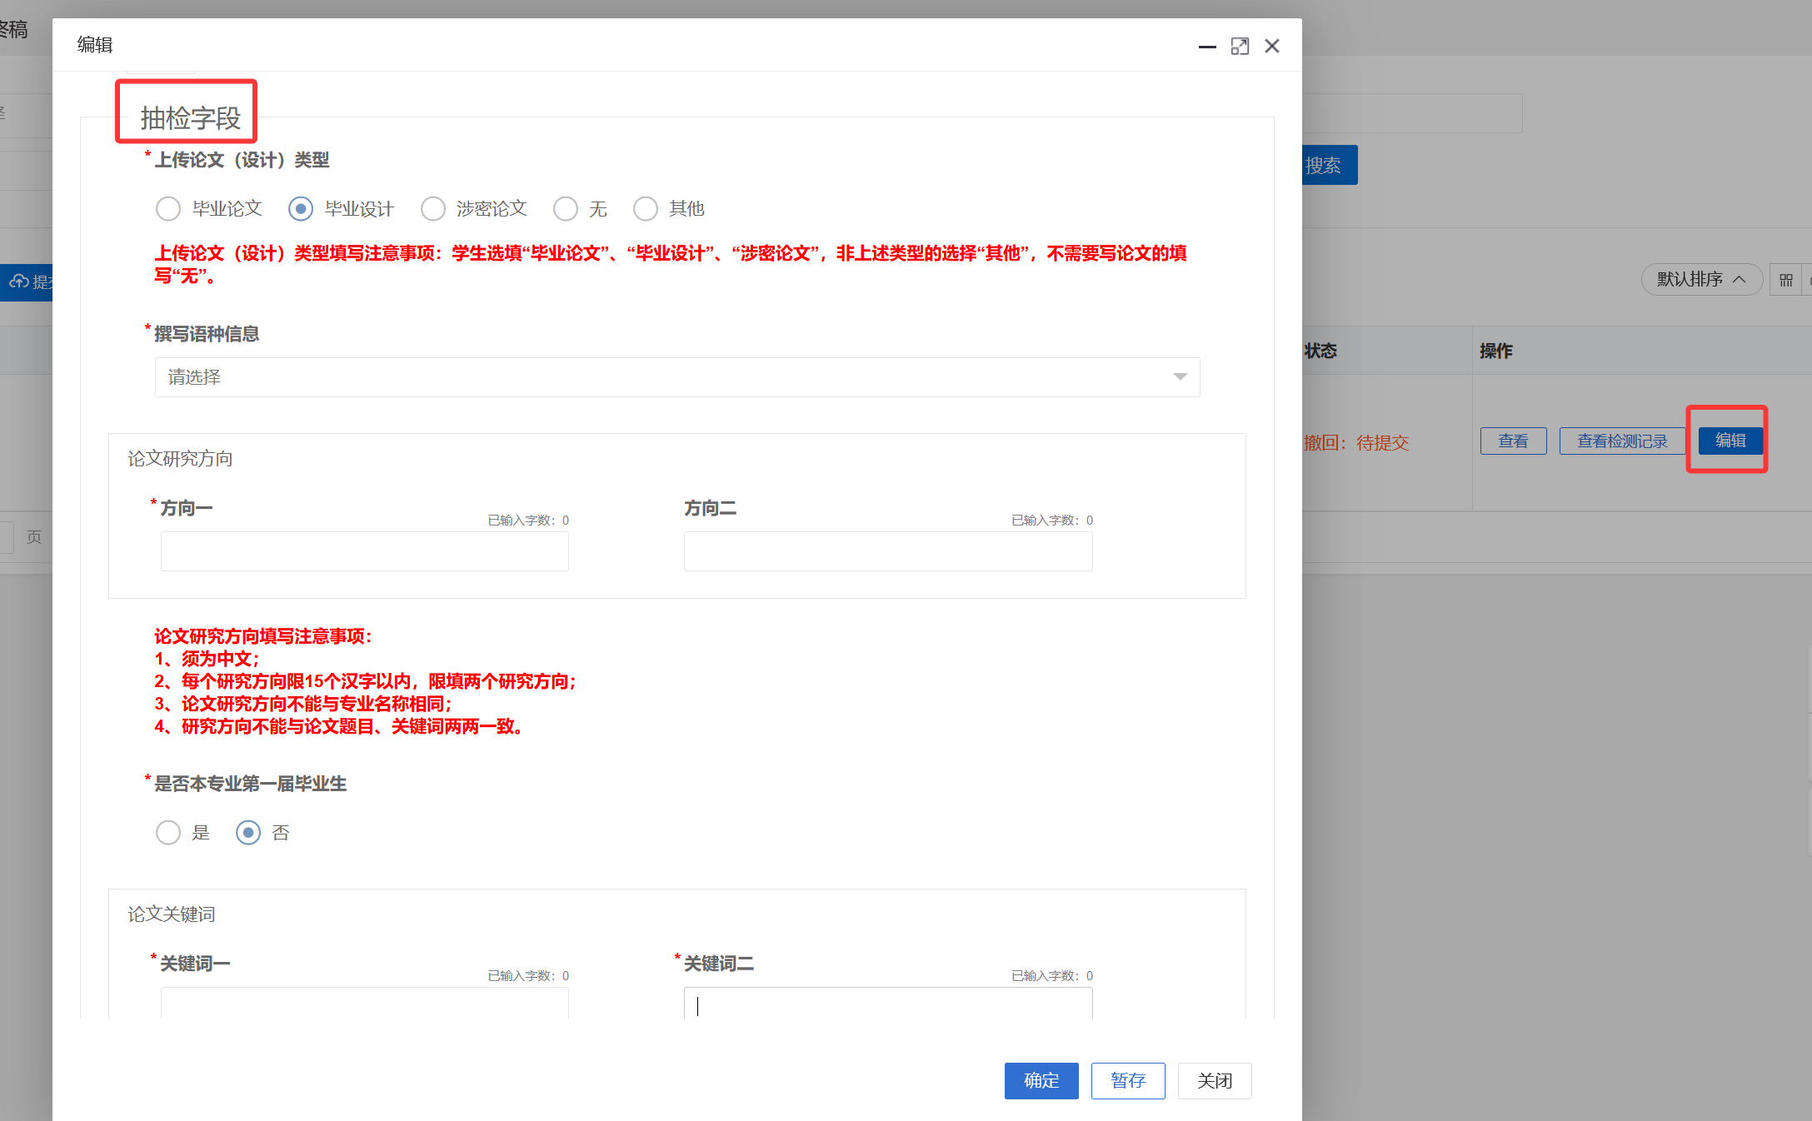The image size is (1812, 1121).
Task: Choose 是 for first graduating class
Action: (168, 833)
